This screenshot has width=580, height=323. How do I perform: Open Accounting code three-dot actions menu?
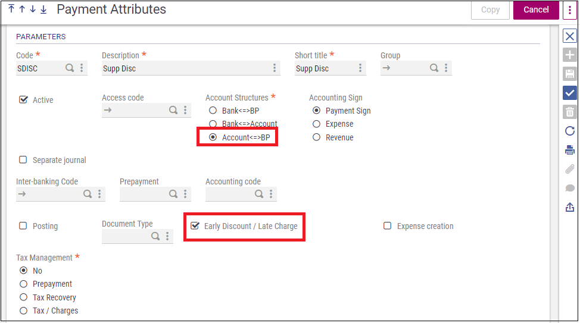coord(271,194)
